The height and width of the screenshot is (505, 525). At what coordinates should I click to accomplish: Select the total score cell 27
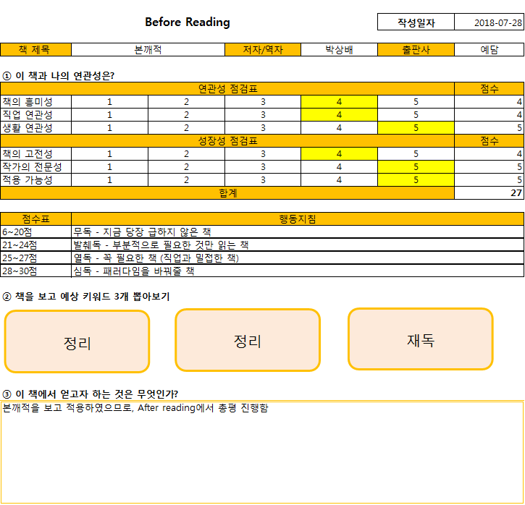tap(490, 193)
